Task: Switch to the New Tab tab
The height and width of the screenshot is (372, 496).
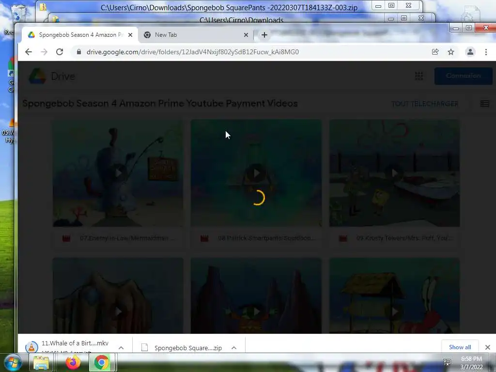Action: [x=196, y=35]
